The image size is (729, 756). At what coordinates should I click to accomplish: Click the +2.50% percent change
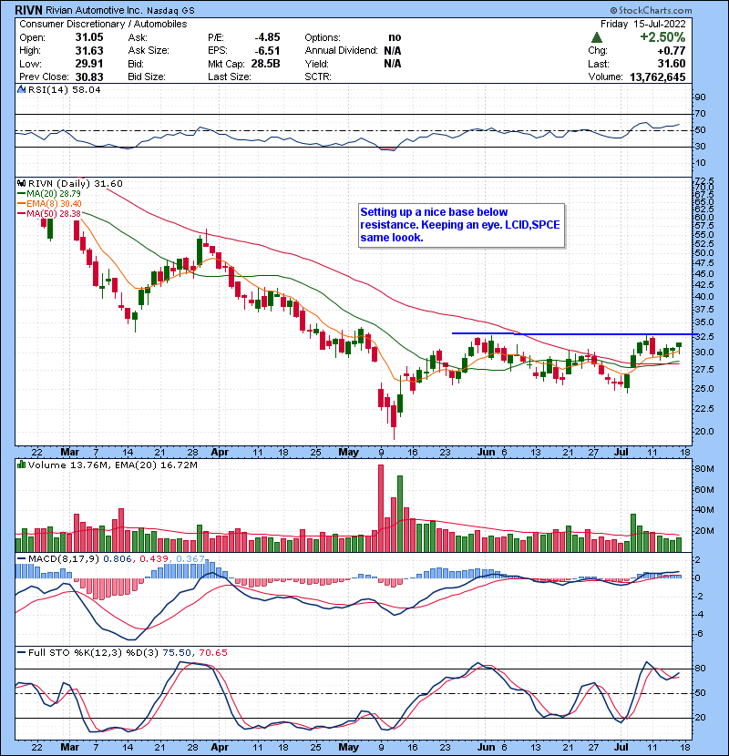click(662, 37)
